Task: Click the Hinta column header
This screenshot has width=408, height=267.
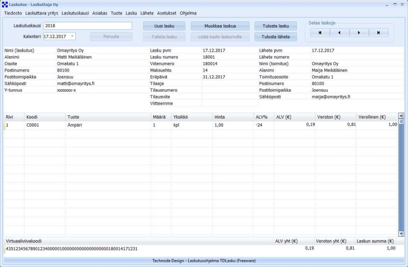Action: (x=233, y=117)
